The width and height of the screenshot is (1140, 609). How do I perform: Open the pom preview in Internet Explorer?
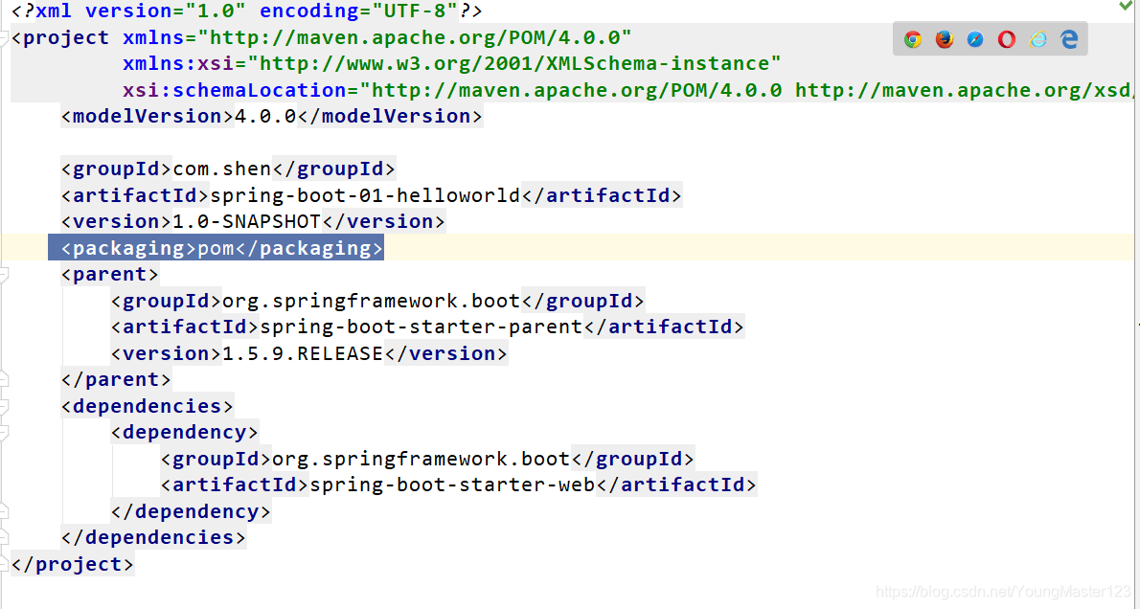tap(1037, 39)
